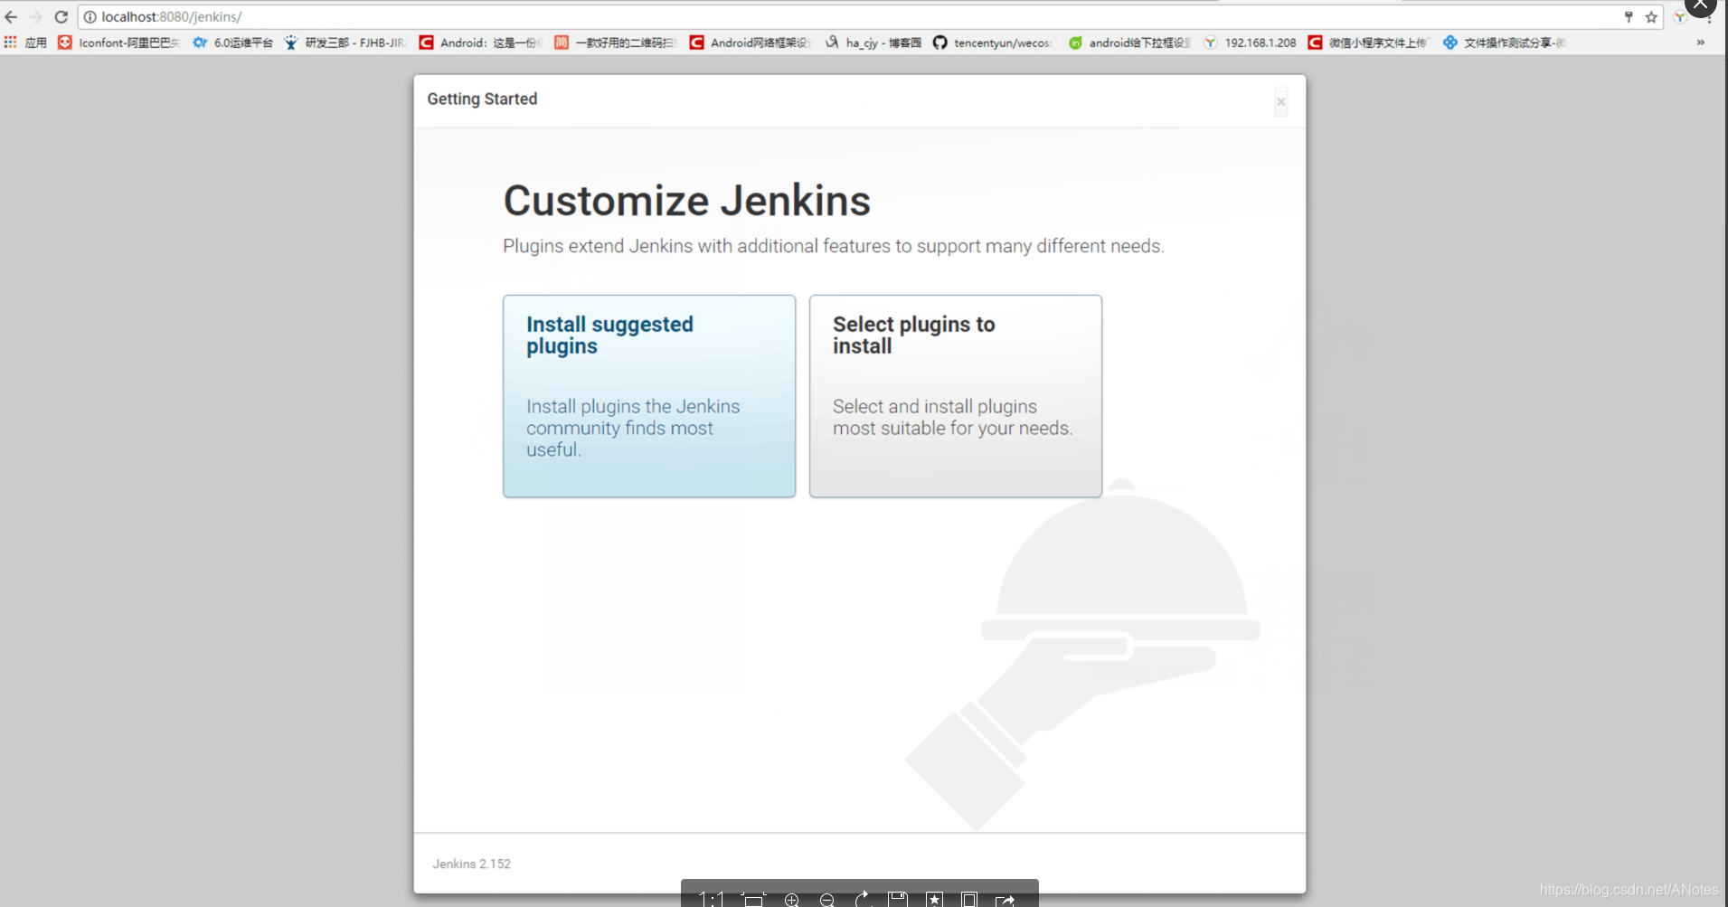Open the tencentyun/wecos GitHub bookmark
The width and height of the screenshot is (1728, 907).
[993, 43]
